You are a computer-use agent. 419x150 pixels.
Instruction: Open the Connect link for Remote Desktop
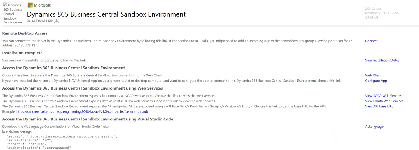point(371,41)
